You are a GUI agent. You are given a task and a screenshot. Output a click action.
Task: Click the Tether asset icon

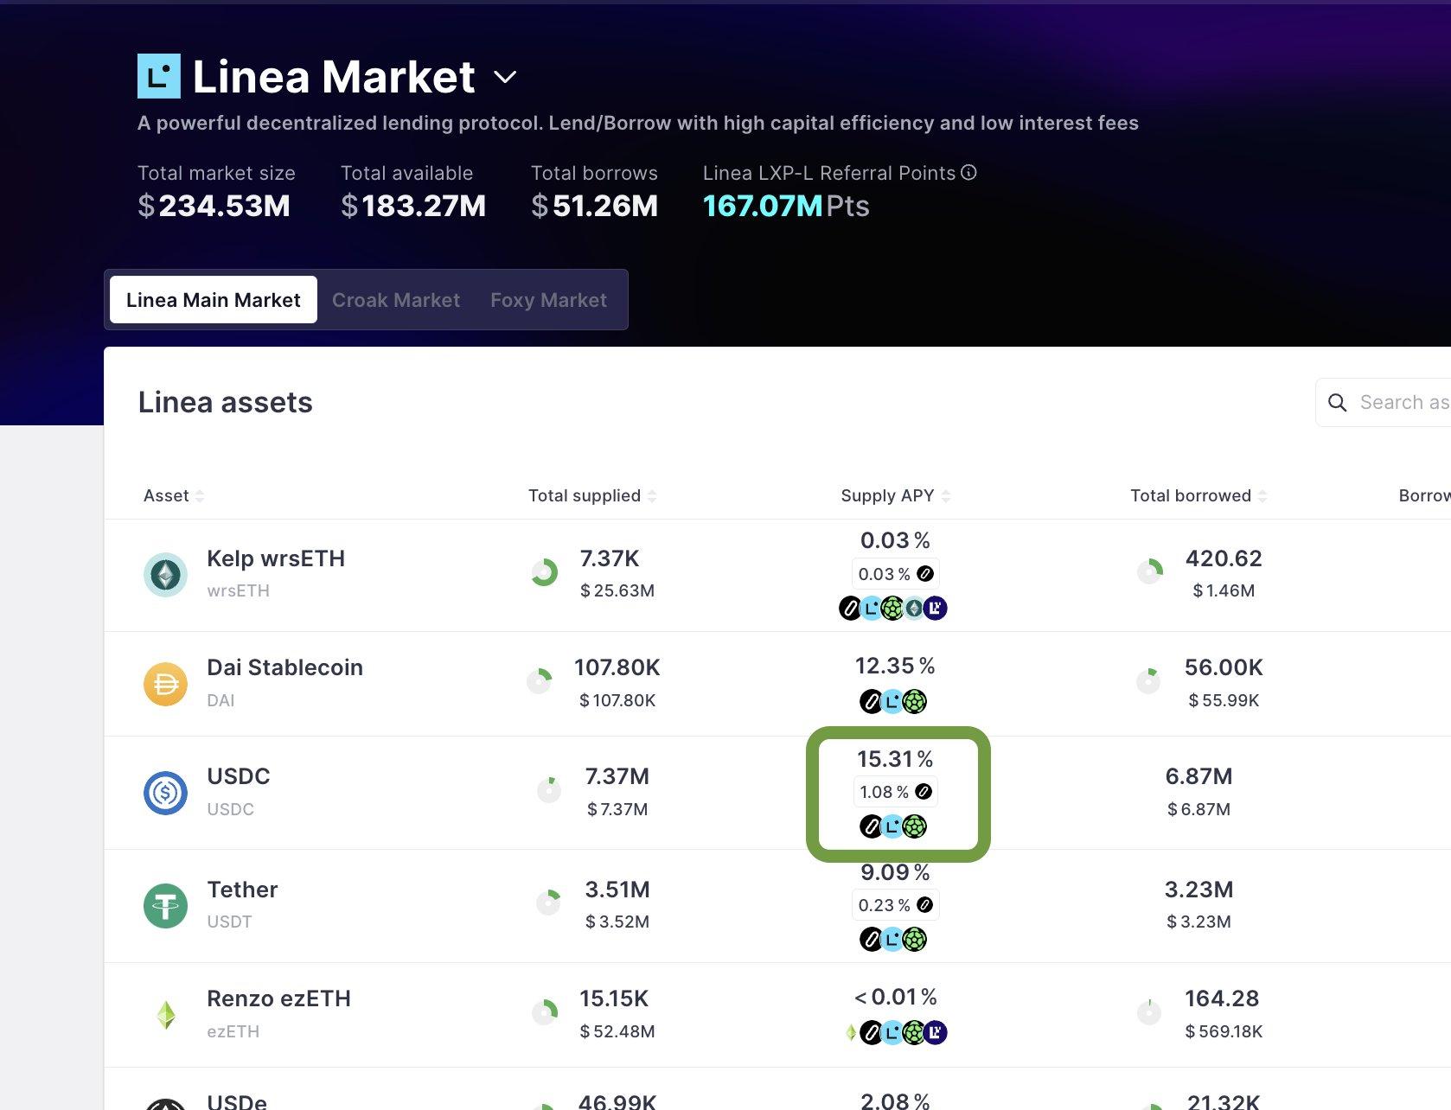[165, 904]
